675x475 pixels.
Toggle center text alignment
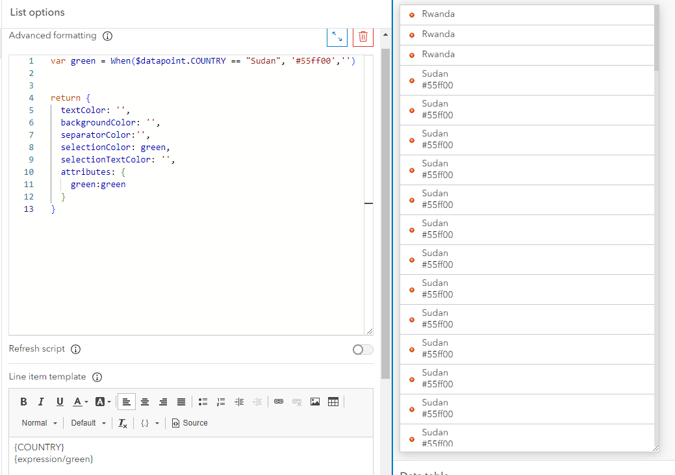[x=145, y=402]
